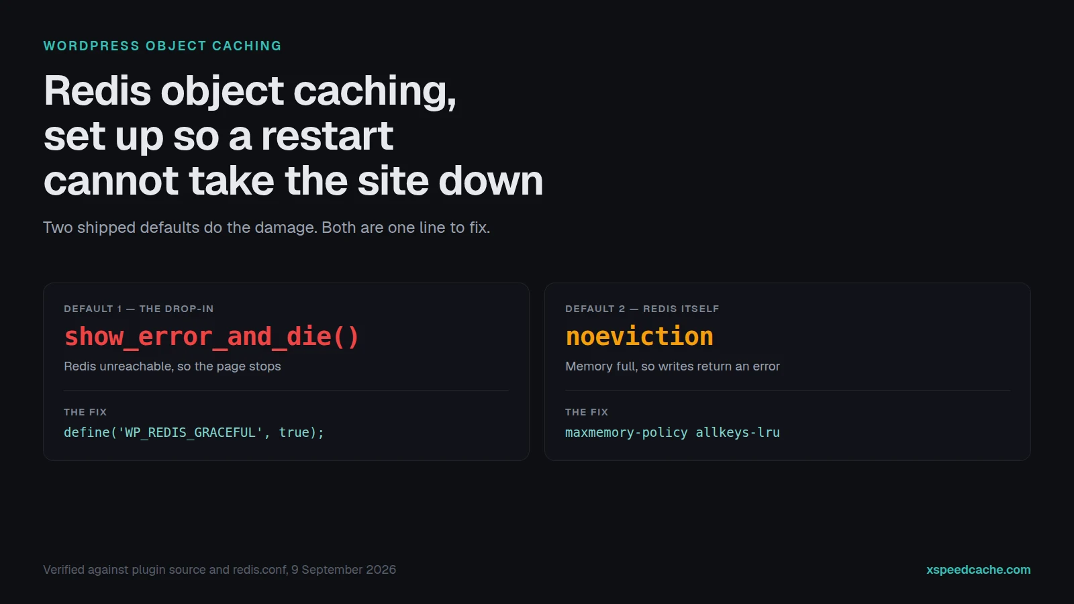
Task: Click 'Memory full, so writes return an error'
Action: point(673,366)
